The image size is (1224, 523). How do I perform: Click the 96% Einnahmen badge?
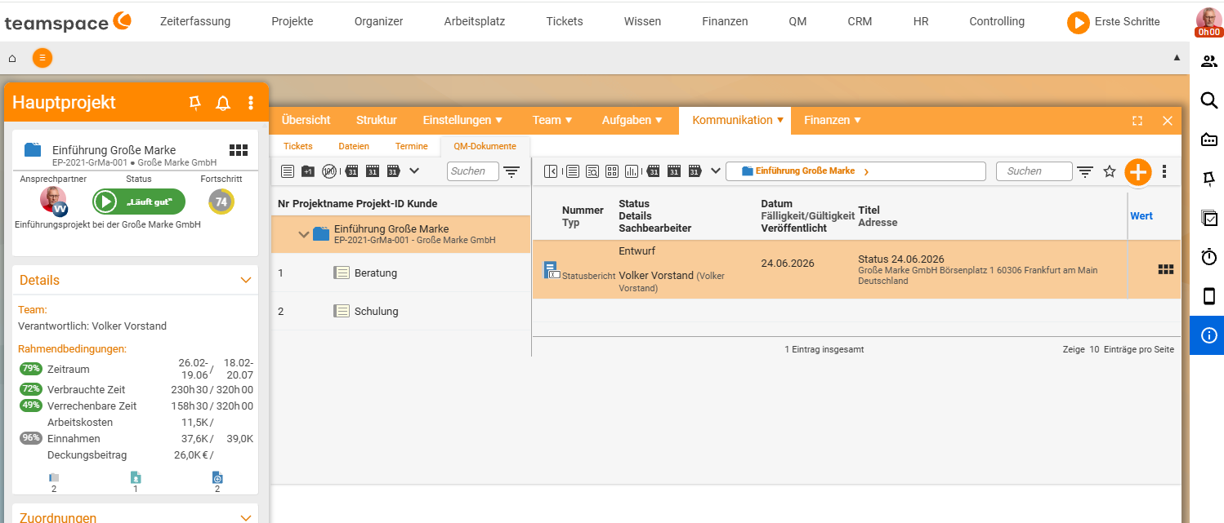pos(31,438)
